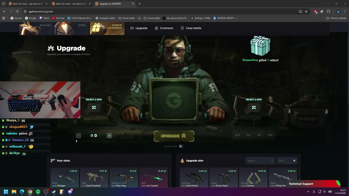
Task: Open the Instagram editor bookmark
Action: [106, 18]
